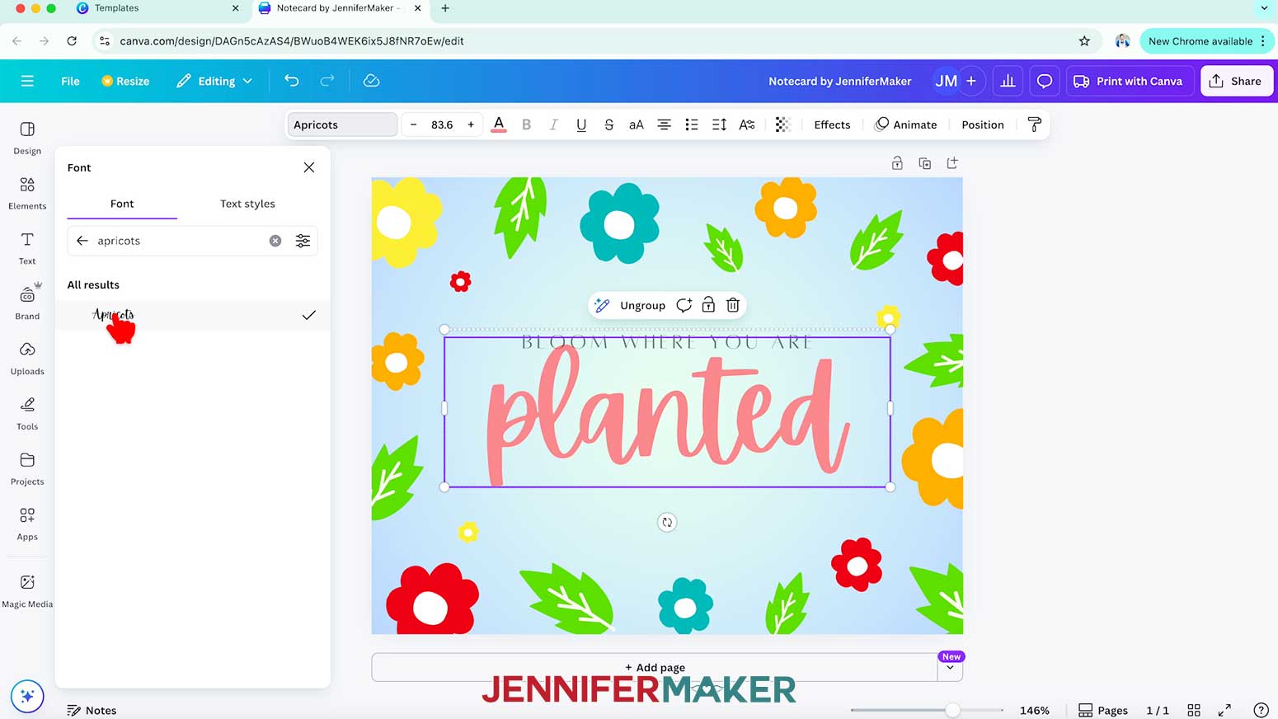Open transparency control

(782, 125)
